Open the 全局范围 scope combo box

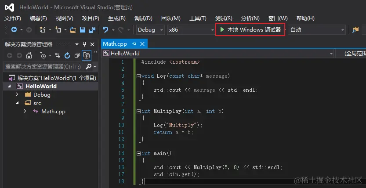[x=351, y=54]
